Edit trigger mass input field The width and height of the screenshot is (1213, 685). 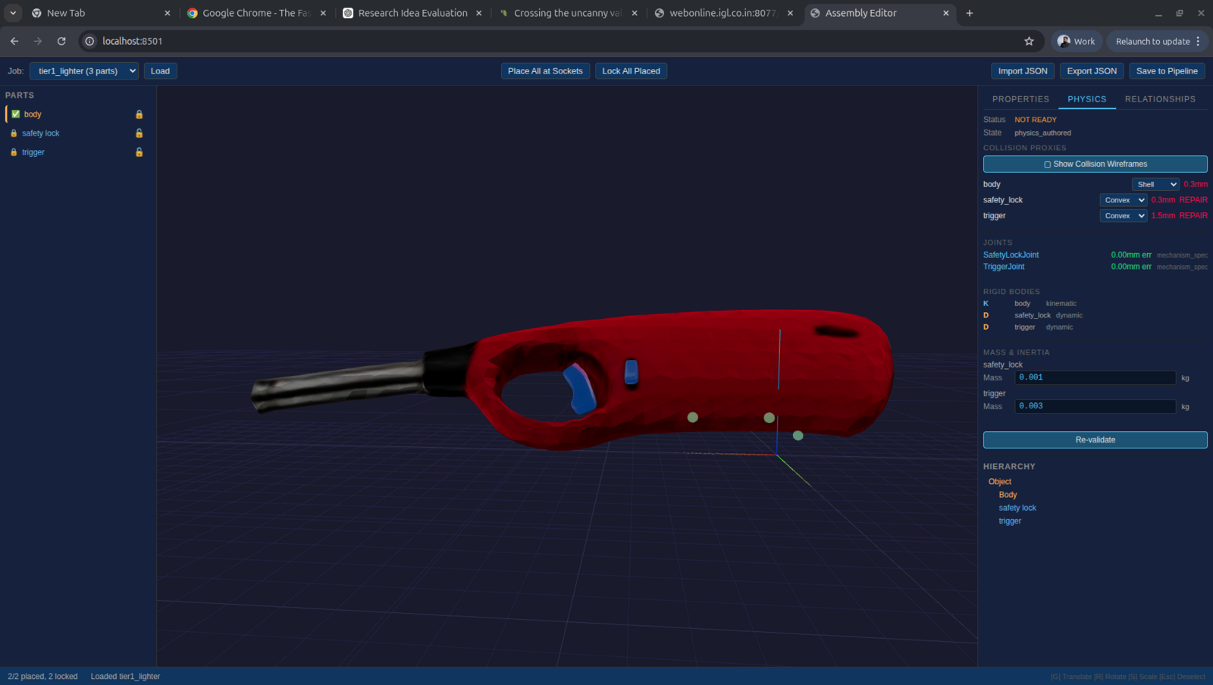[x=1095, y=407]
